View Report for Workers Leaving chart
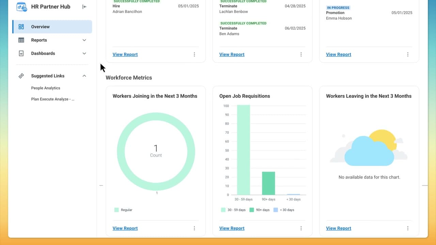This screenshot has width=436, height=245. [x=338, y=228]
